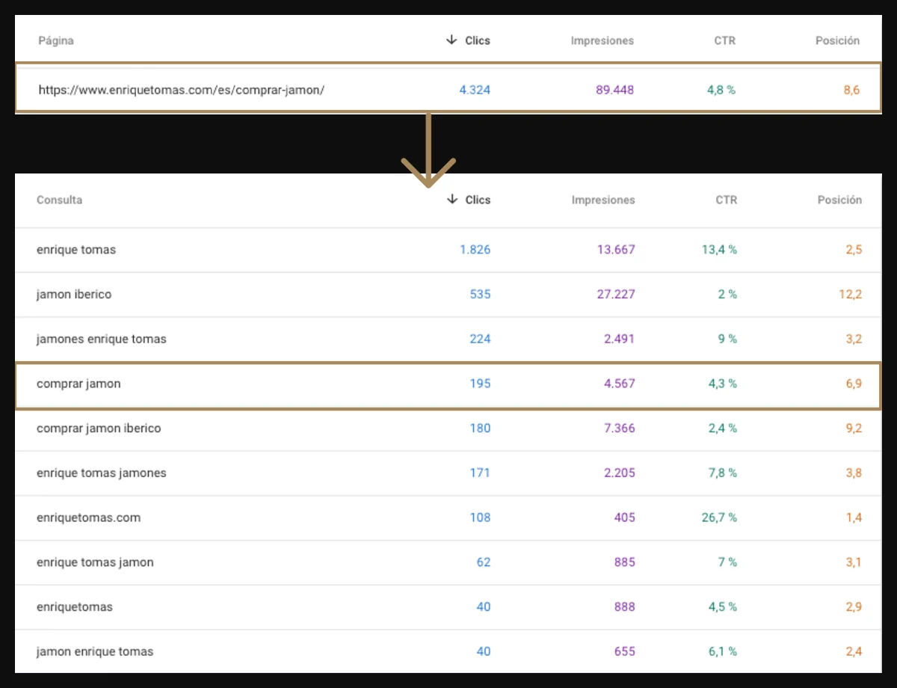Image resolution: width=897 pixels, height=688 pixels.
Task: Sort by Impresiones in the Consulta table
Action: point(603,200)
